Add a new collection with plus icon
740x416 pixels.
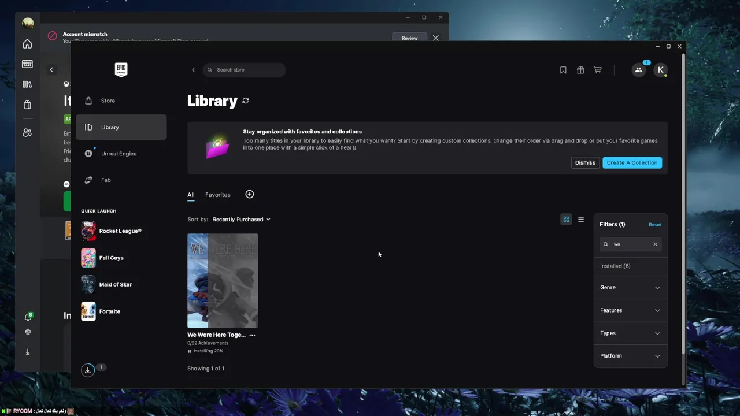tap(250, 194)
